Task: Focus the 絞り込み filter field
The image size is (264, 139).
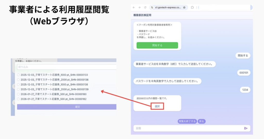Action: coord(67,67)
